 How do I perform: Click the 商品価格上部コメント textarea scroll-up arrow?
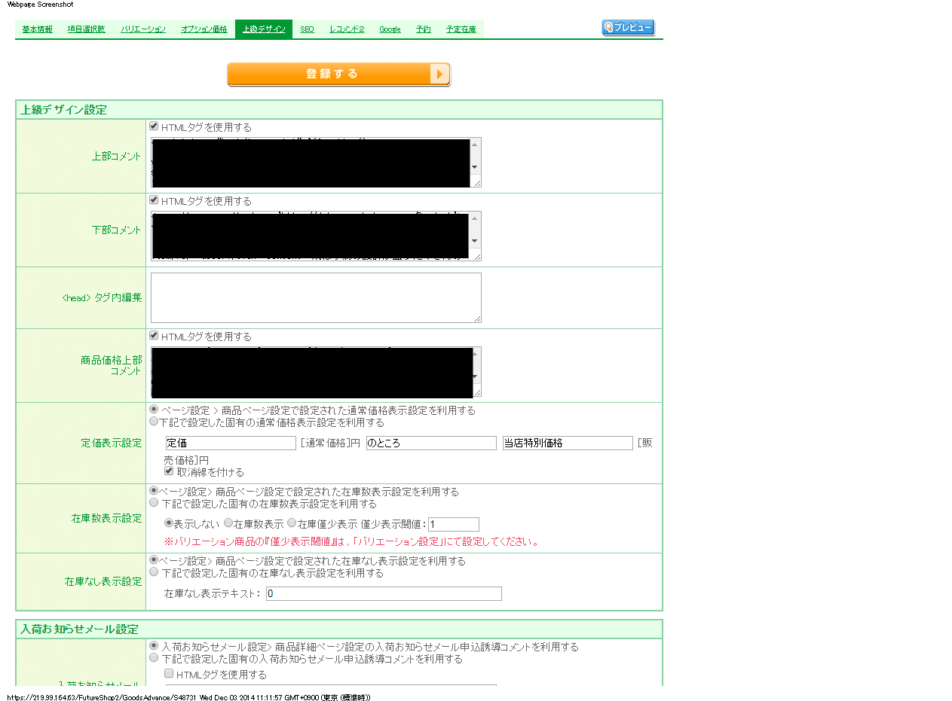[474, 353]
